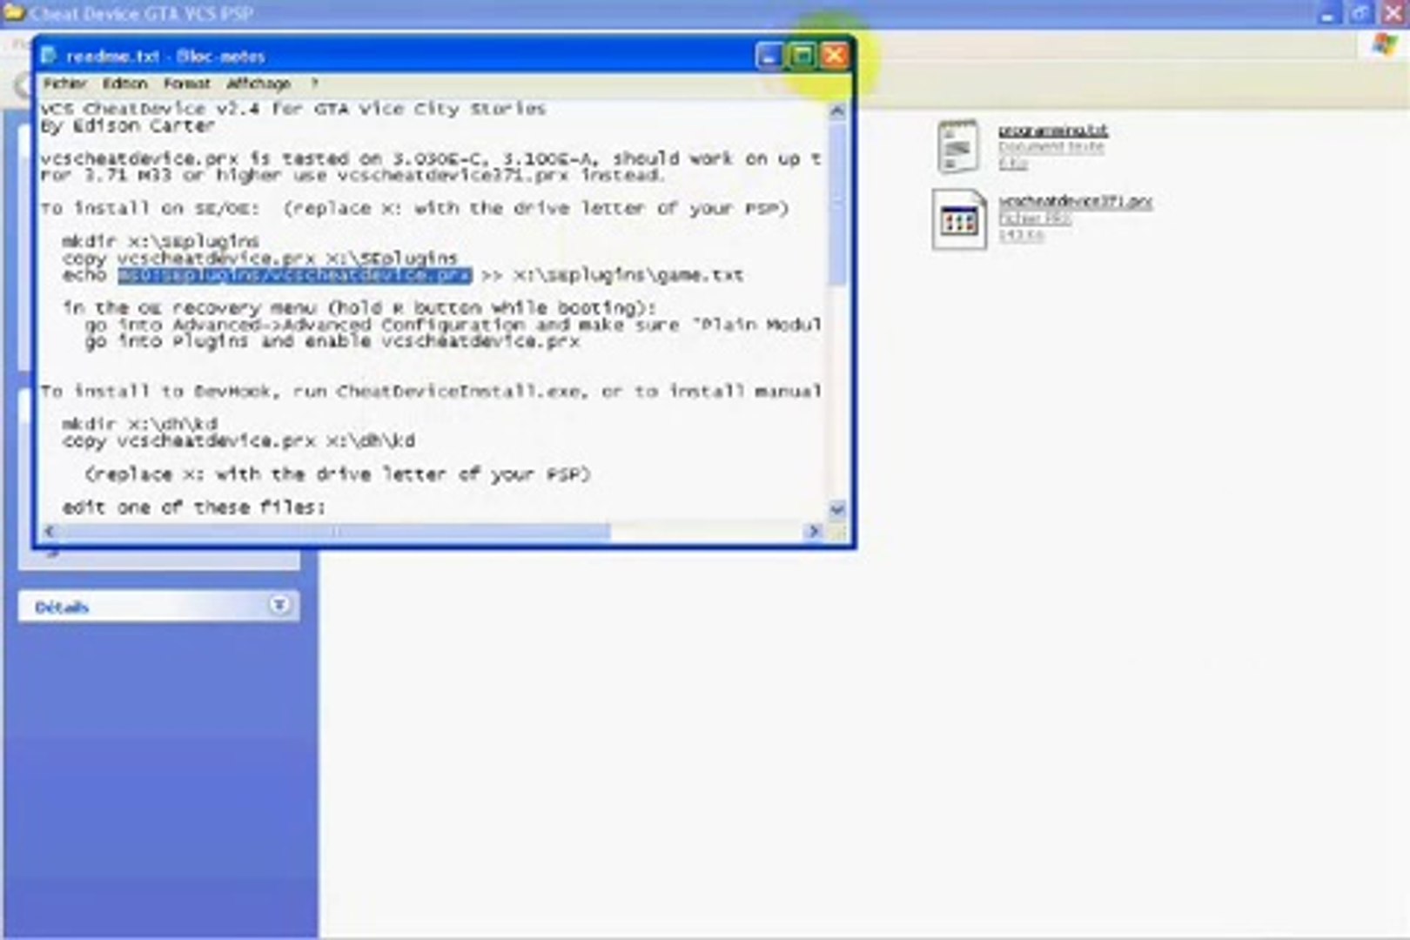The image size is (1410, 940).
Task: Open the Affichage menu in Notepad
Action: 258,84
